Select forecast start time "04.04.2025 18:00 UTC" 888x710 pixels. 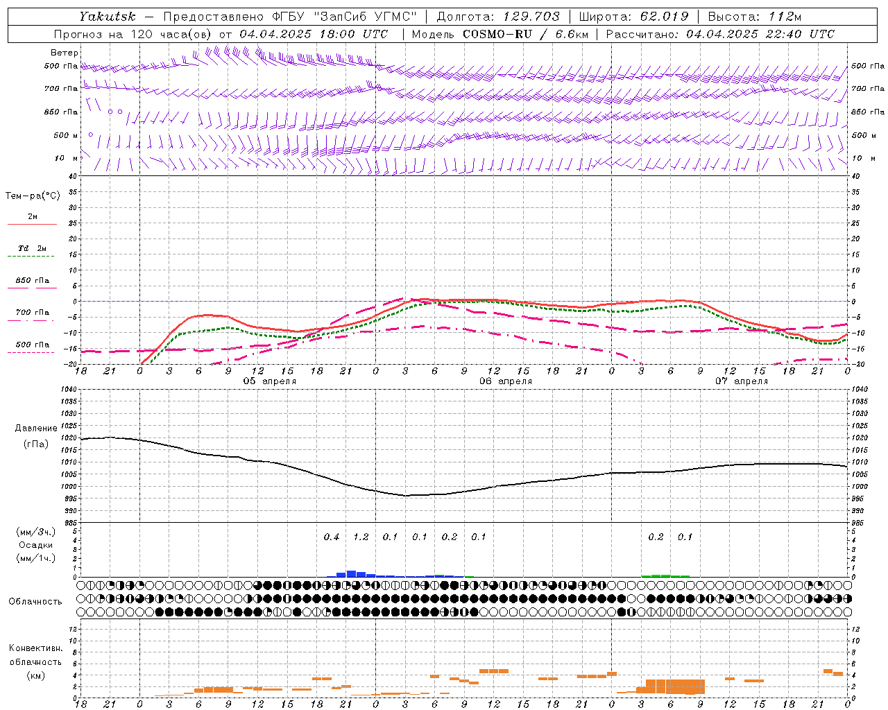(x=314, y=34)
